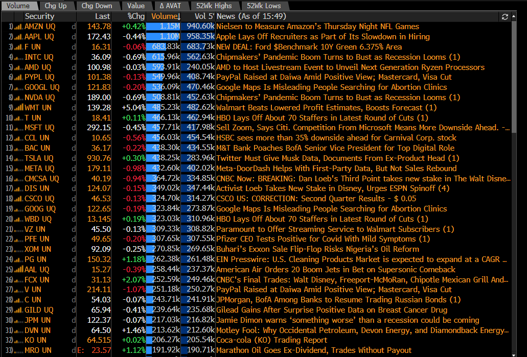Open the Walmart Beats Lowered Profit Estimates headline

326,108
